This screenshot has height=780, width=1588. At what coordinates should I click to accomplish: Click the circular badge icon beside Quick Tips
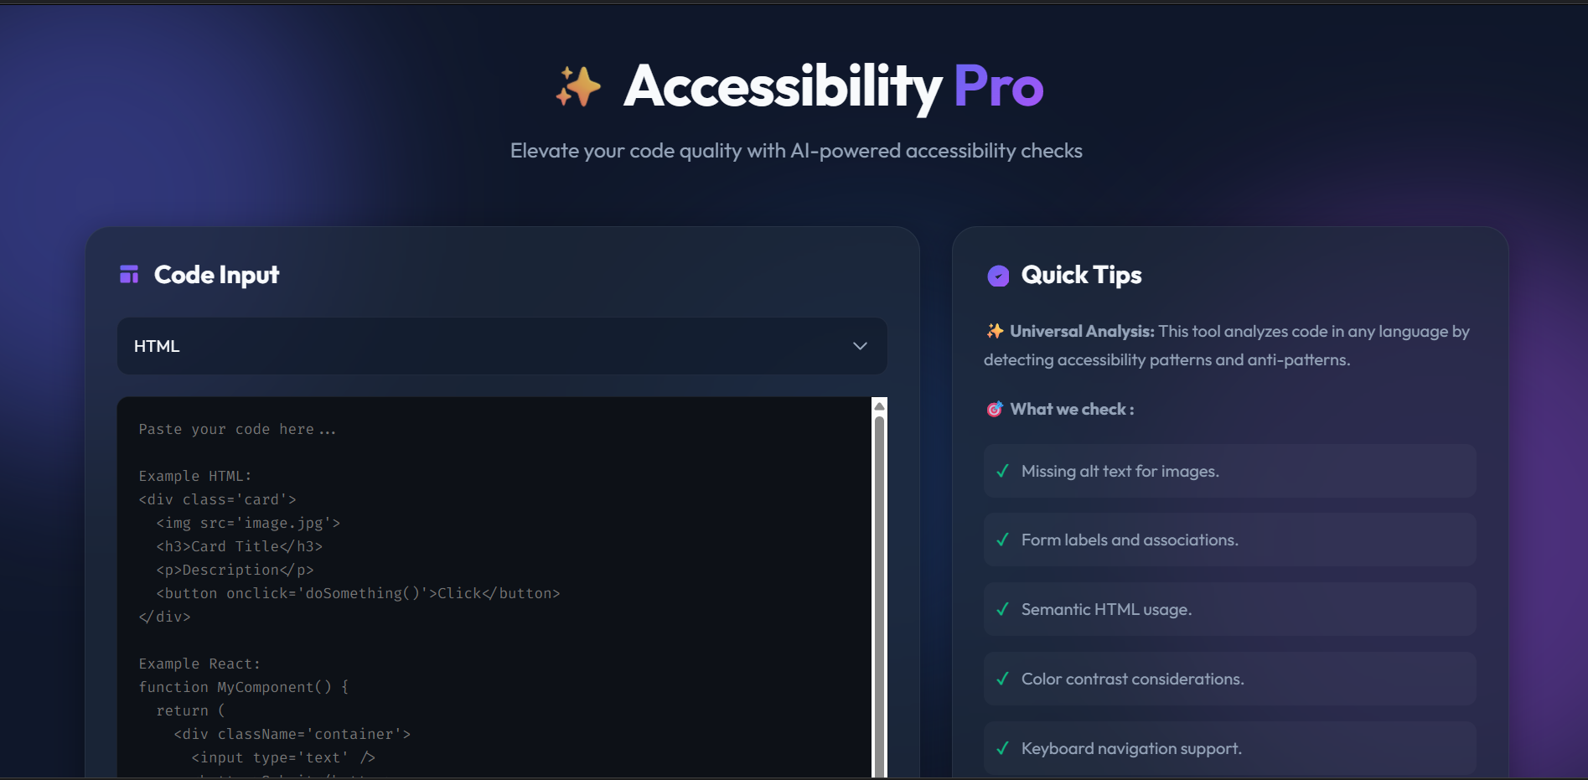997,275
